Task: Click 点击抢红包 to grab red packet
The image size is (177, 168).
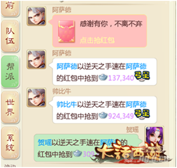Action: 97,40
